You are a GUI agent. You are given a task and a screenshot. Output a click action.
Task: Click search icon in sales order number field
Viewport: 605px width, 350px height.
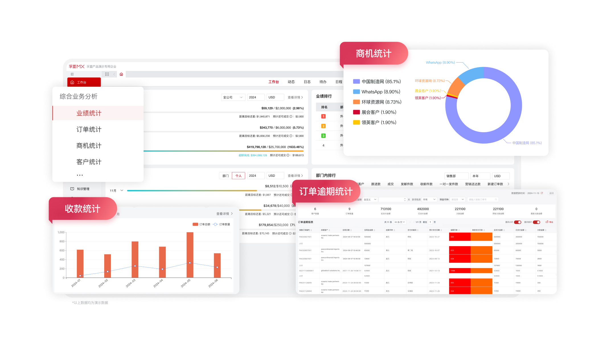point(496,200)
